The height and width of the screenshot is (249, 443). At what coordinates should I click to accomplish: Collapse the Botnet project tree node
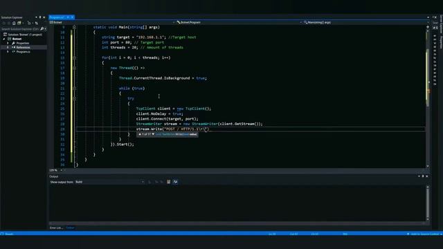(x=4, y=39)
